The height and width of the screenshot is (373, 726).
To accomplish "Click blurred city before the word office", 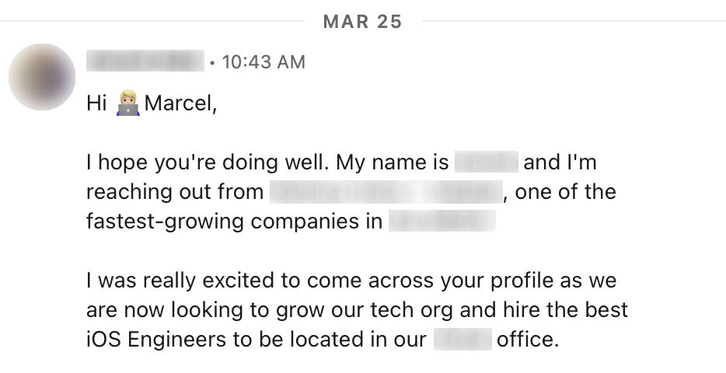I will tap(462, 340).
